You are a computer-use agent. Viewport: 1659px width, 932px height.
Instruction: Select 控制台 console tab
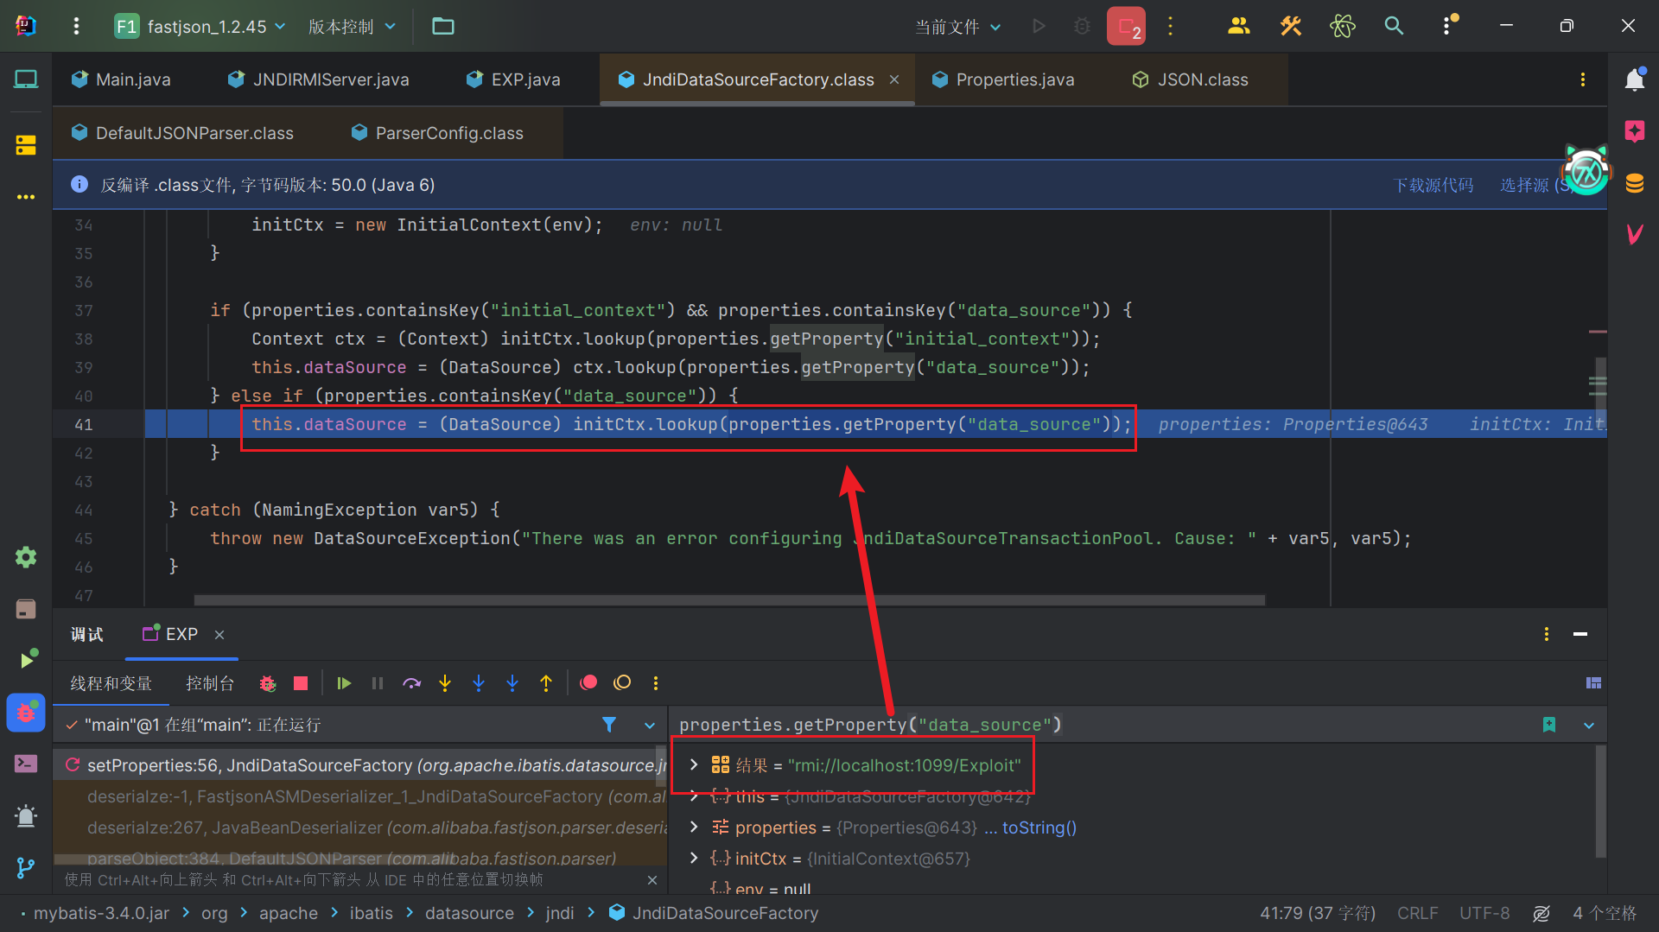coord(210,683)
